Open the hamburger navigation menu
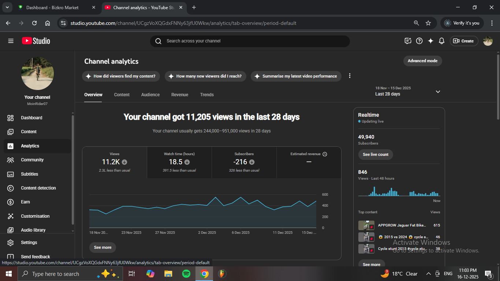This screenshot has width=500, height=281. [11, 41]
